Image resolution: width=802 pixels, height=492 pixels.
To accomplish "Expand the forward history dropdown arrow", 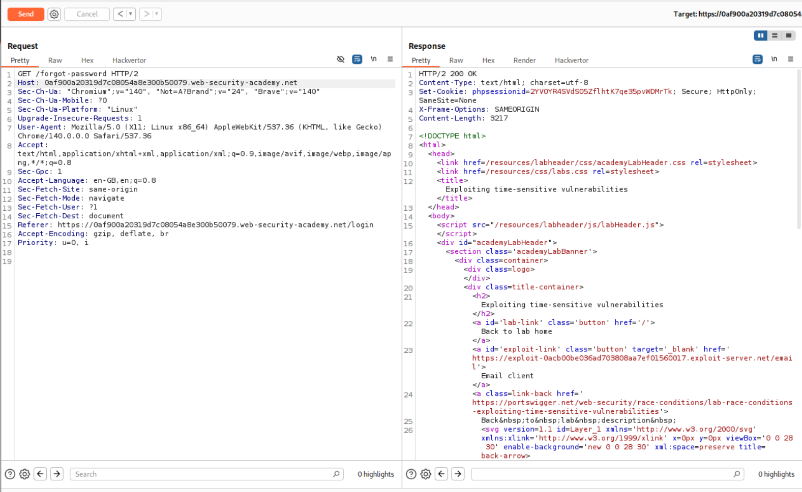I will tap(157, 14).
